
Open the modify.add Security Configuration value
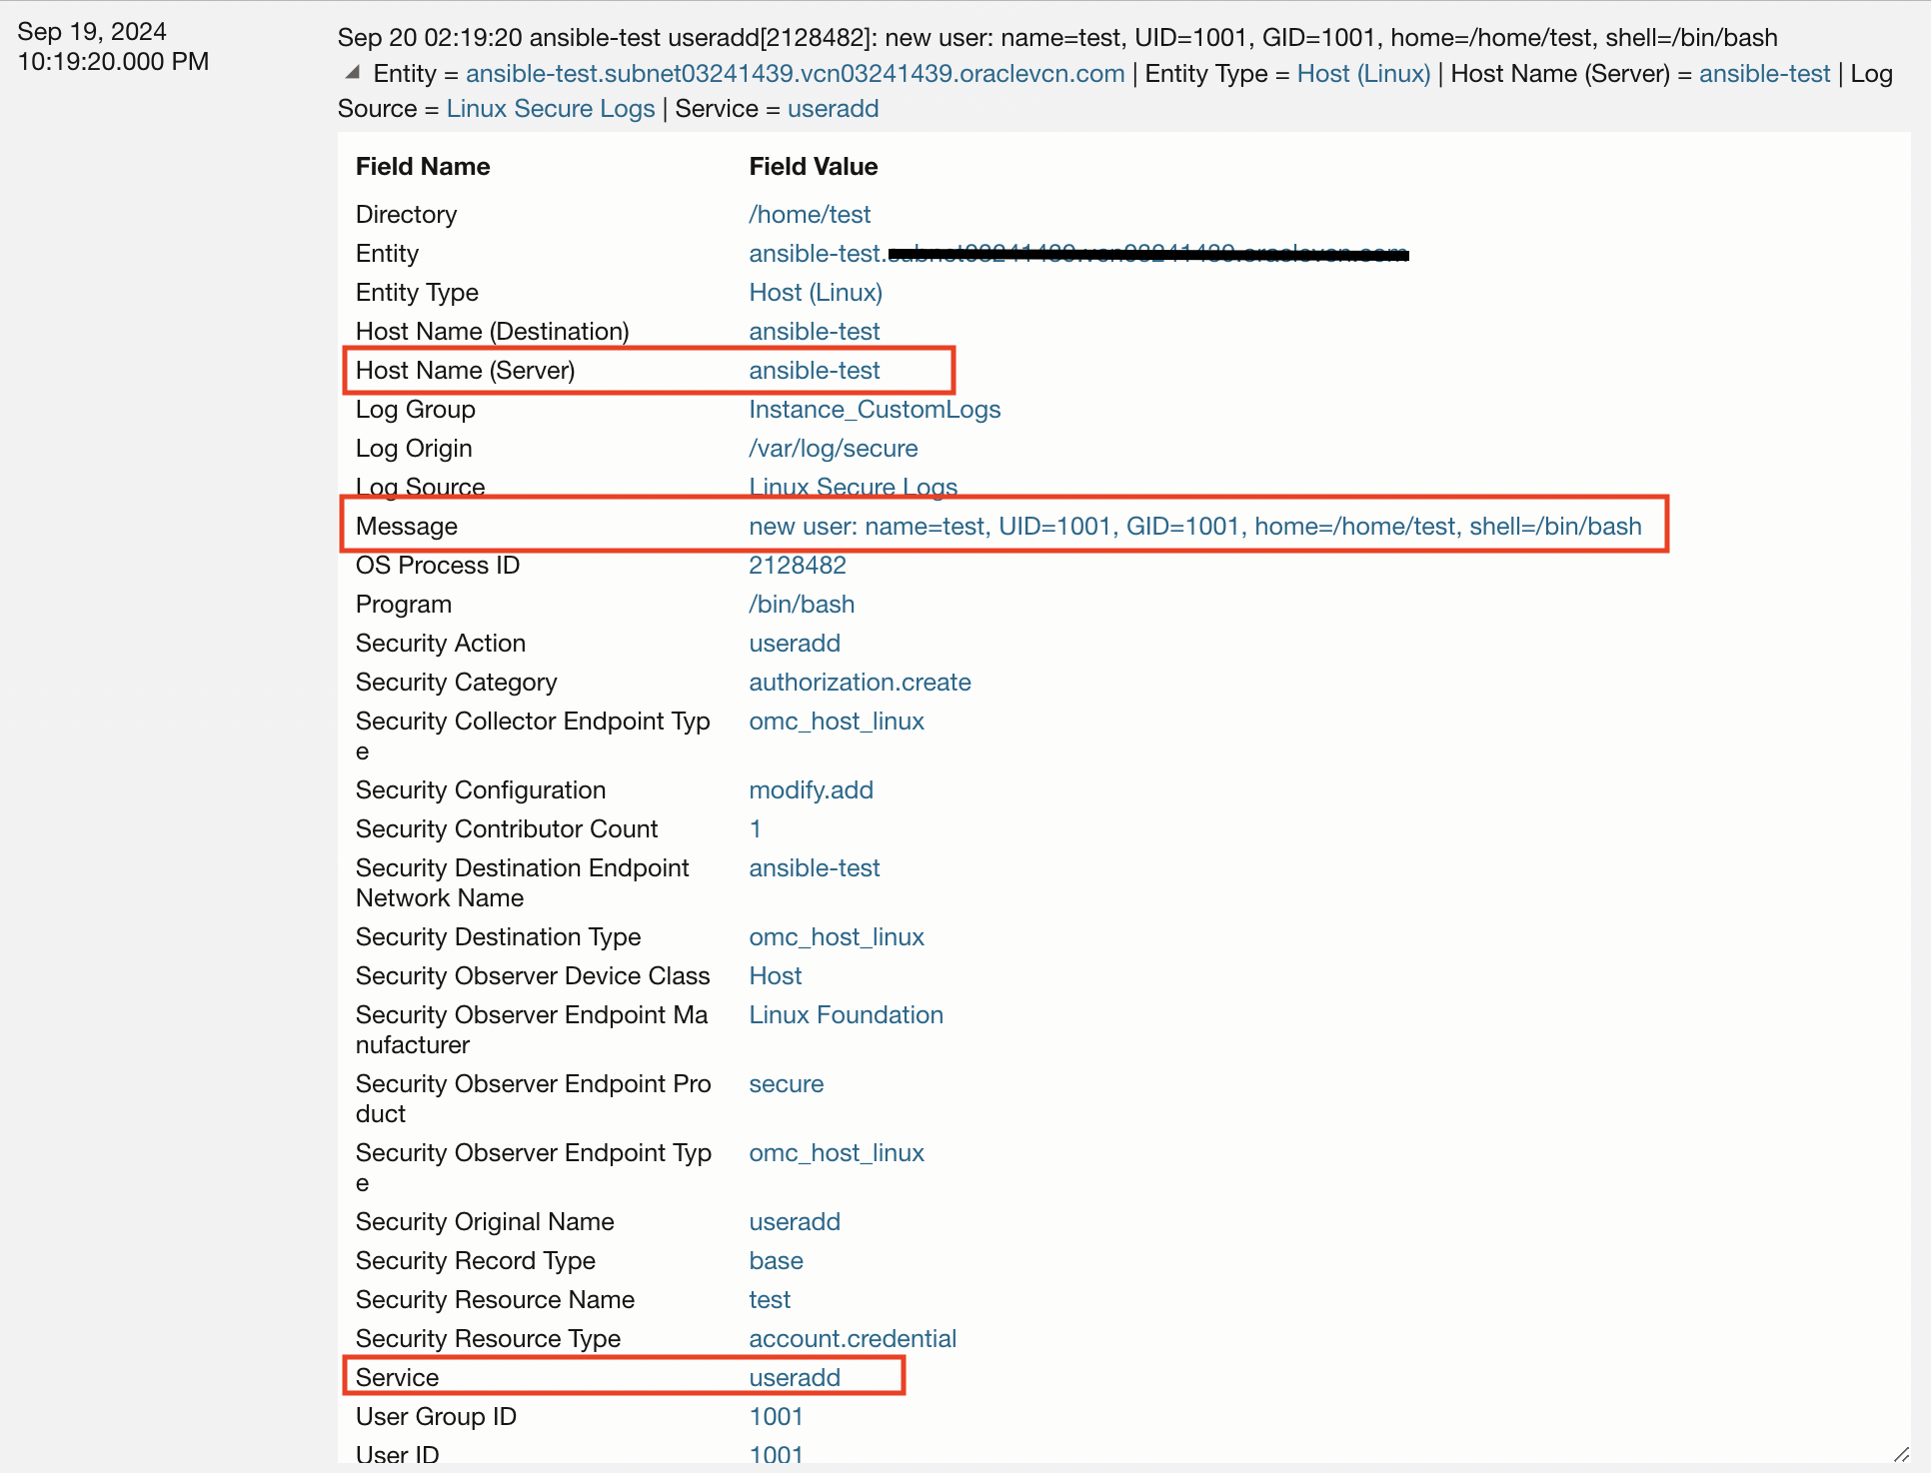click(x=811, y=790)
